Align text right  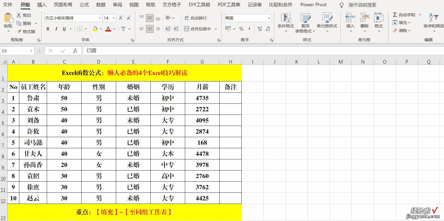click(158, 29)
